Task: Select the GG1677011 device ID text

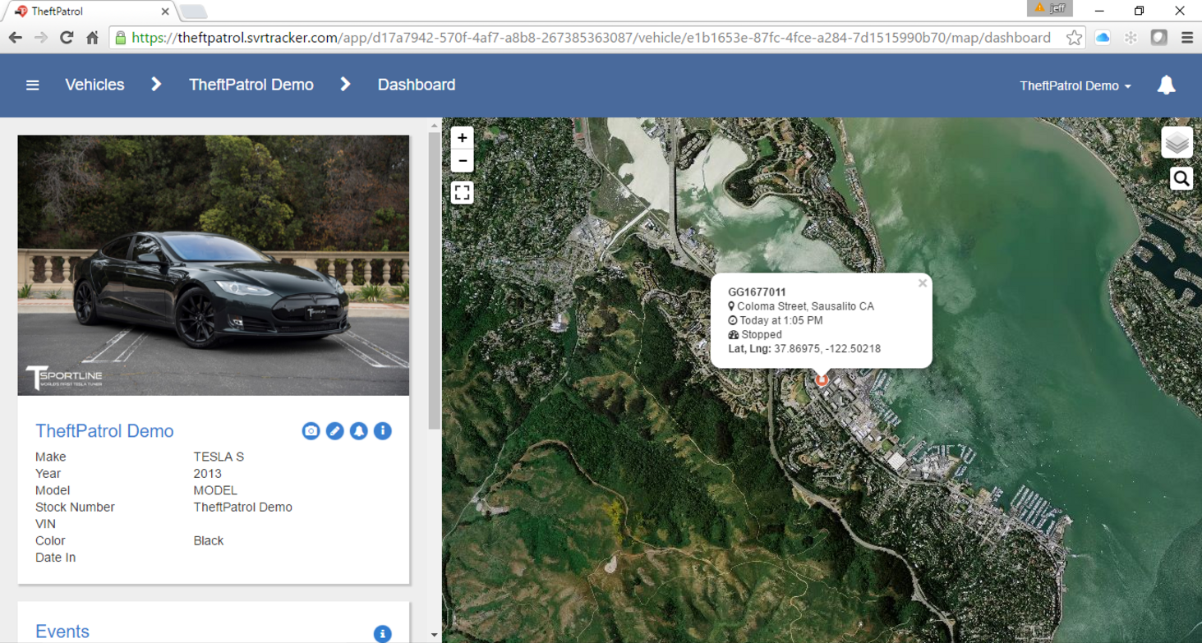Action: pos(757,292)
